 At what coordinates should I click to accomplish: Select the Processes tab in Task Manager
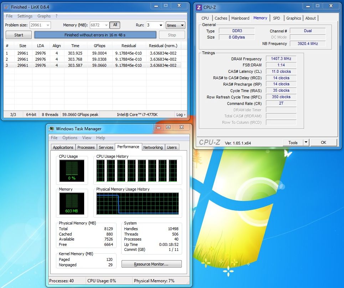(x=86, y=147)
